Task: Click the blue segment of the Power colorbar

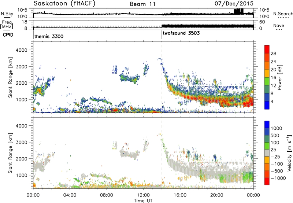Action: [267, 105]
